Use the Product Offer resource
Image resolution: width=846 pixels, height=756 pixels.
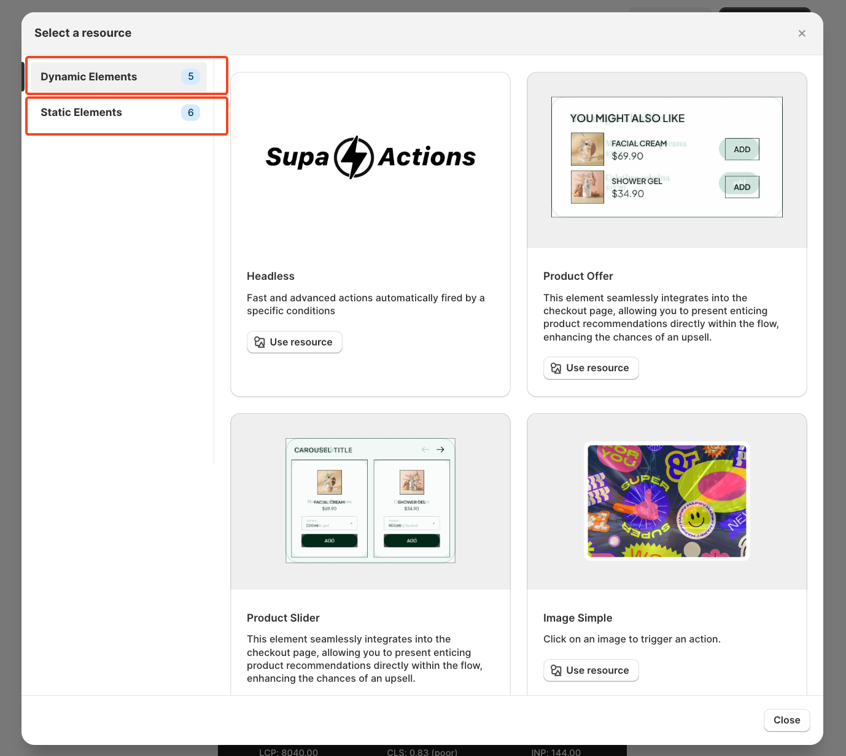[x=591, y=368]
